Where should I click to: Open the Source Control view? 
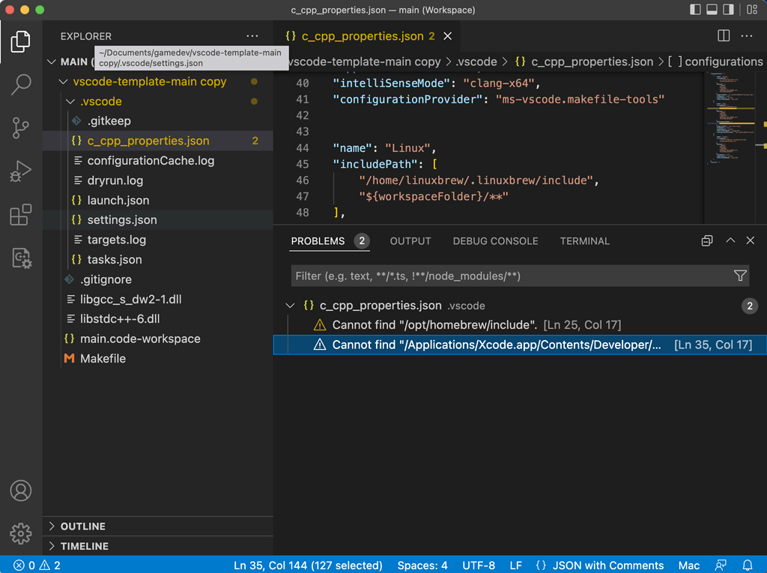pos(20,127)
